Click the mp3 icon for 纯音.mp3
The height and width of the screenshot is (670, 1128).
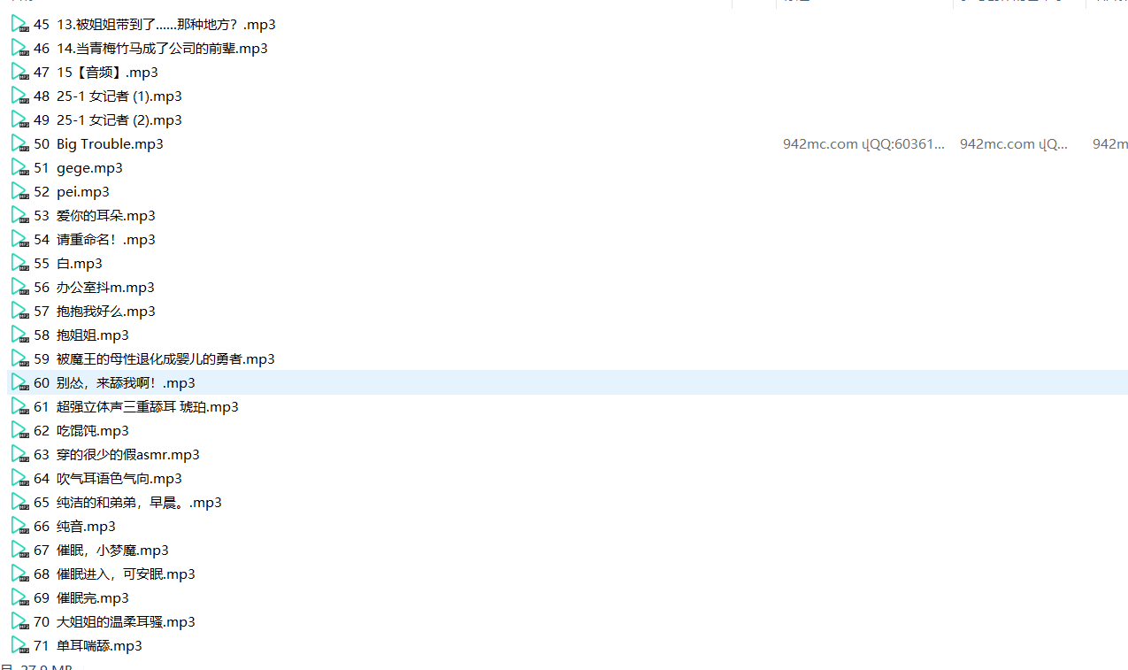(19, 526)
